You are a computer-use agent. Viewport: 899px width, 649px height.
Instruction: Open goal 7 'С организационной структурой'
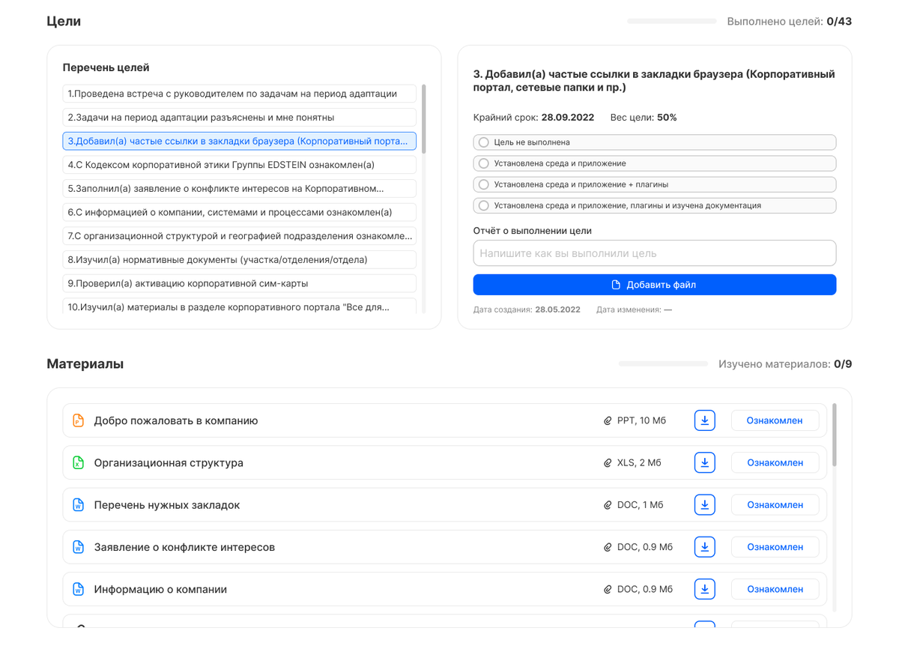239,236
